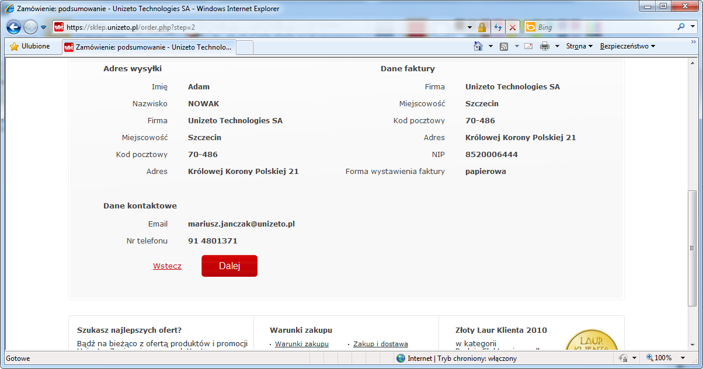The width and height of the screenshot is (703, 369).
Task: Open the recent pages history dropdown arrow
Action: point(43,27)
